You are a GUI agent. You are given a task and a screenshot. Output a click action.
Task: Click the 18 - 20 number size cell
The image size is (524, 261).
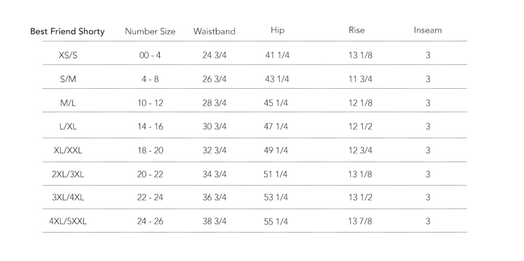[150, 150]
